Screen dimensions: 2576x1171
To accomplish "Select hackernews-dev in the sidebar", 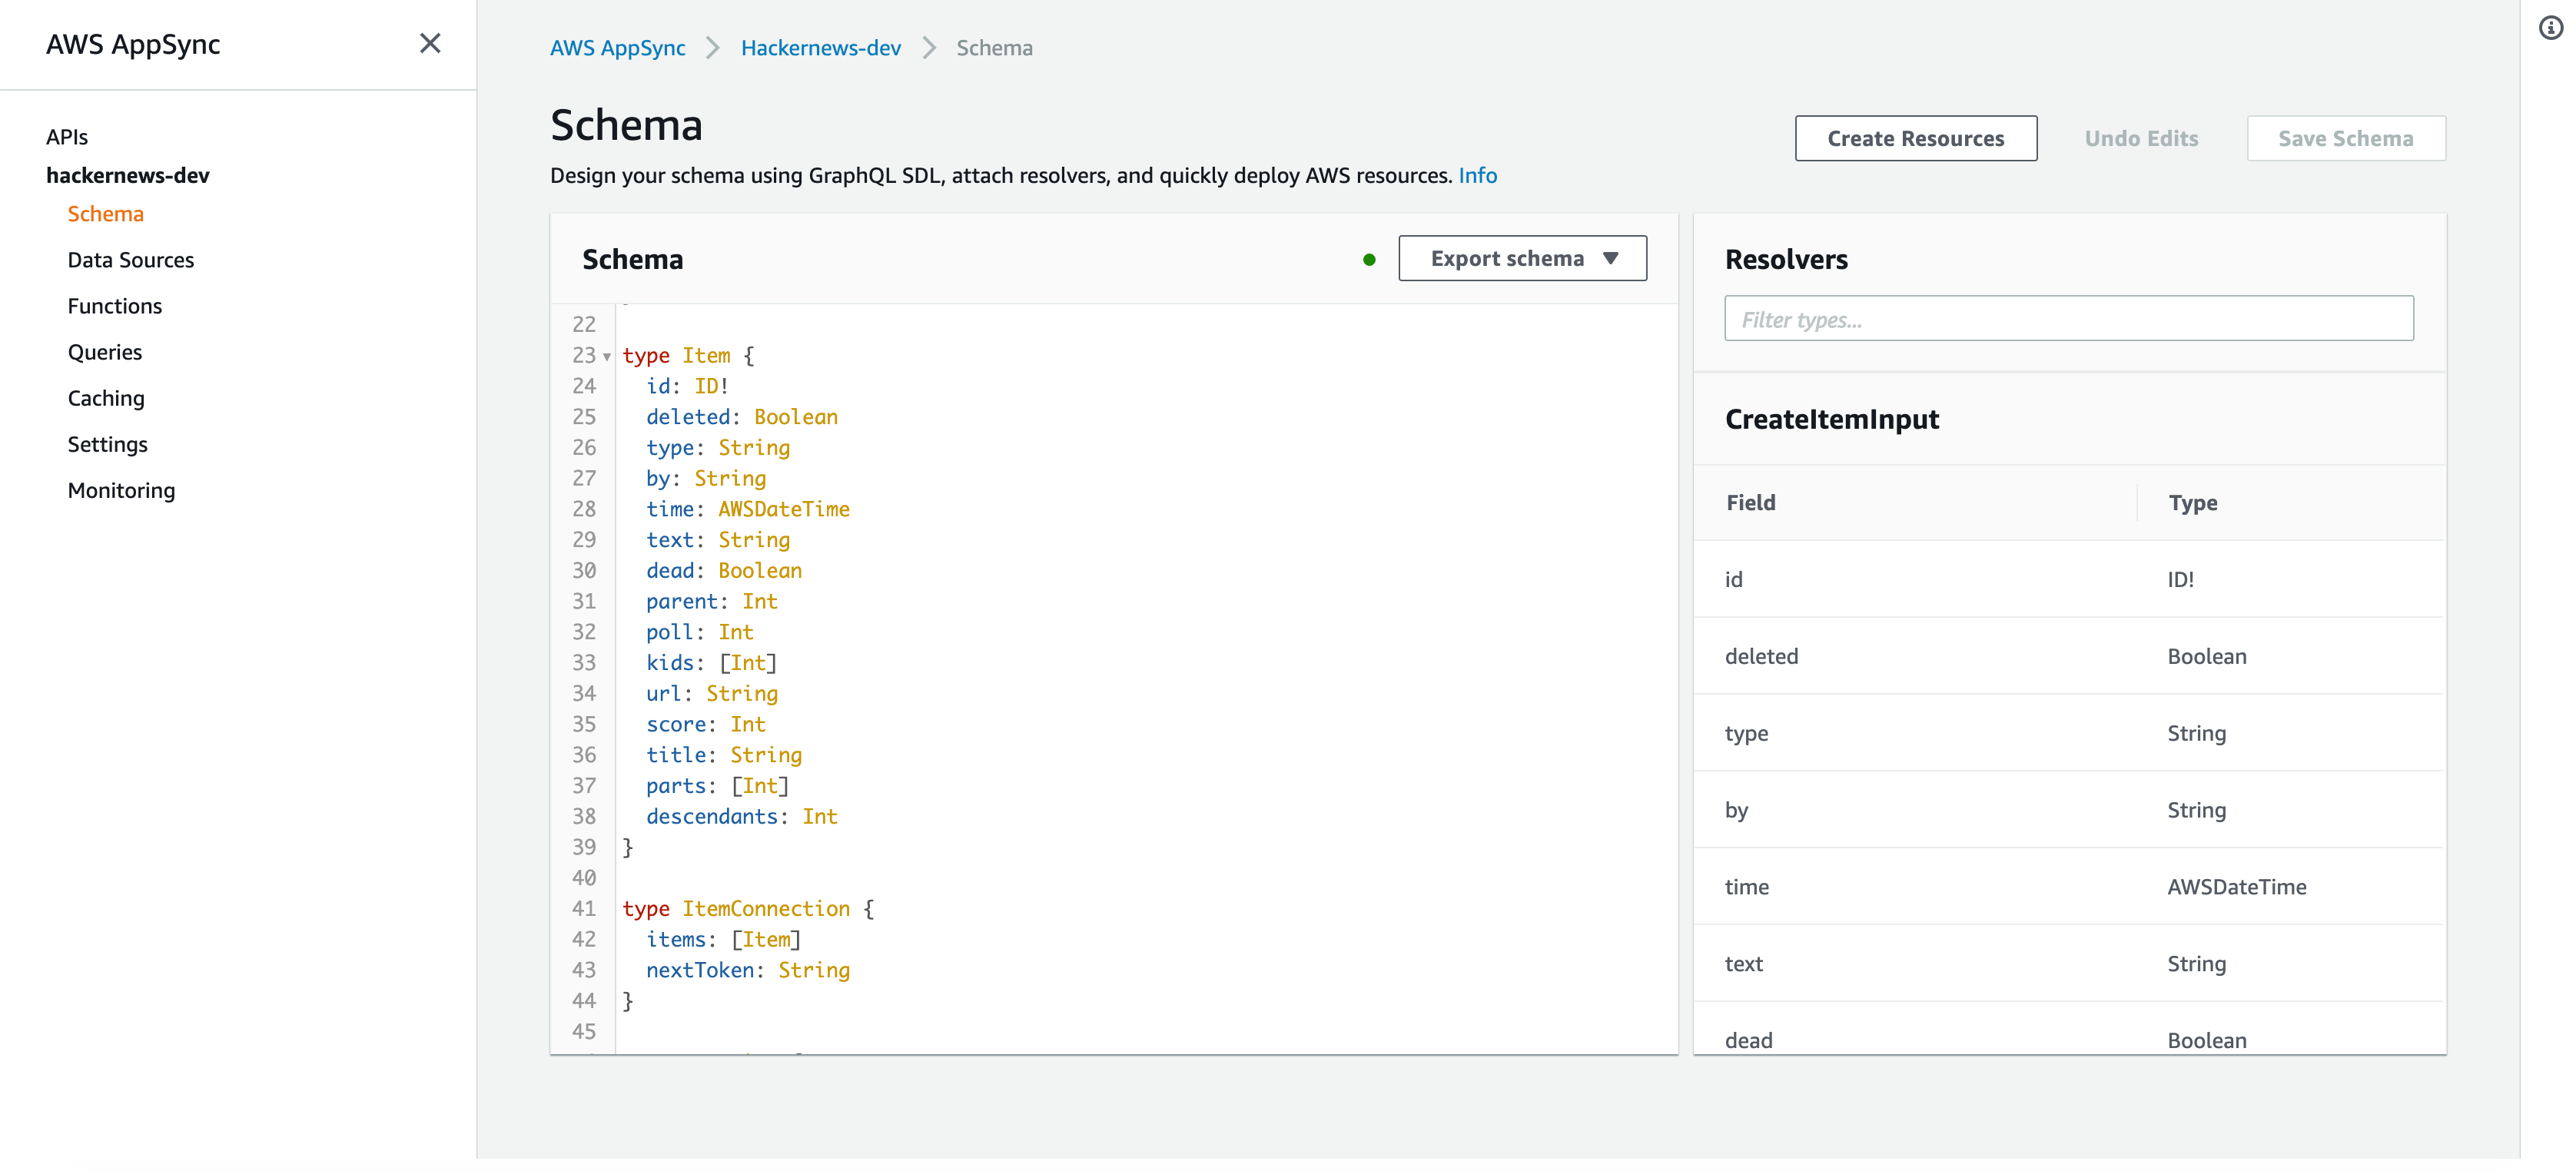I will [x=128, y=175].
